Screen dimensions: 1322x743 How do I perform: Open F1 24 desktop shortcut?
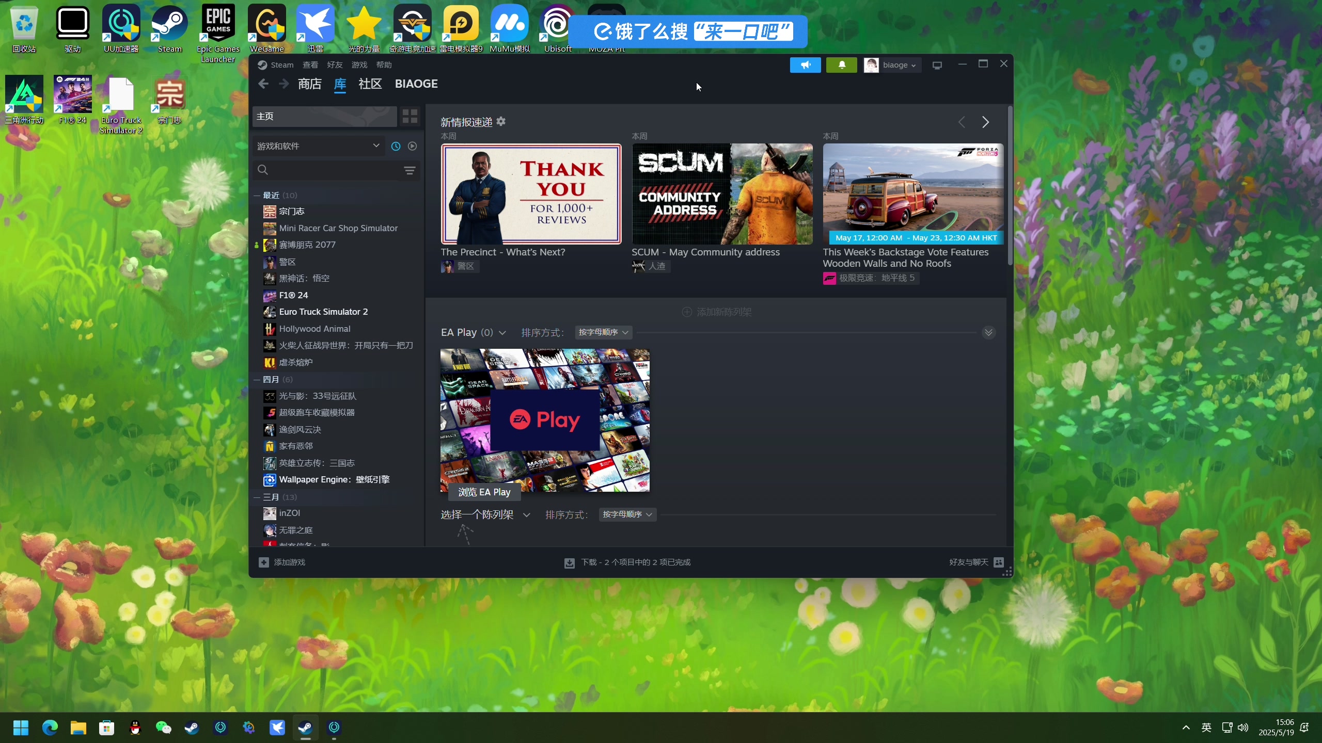[72, 100]
